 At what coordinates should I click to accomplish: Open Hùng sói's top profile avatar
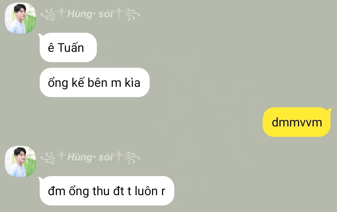(20, 18)
